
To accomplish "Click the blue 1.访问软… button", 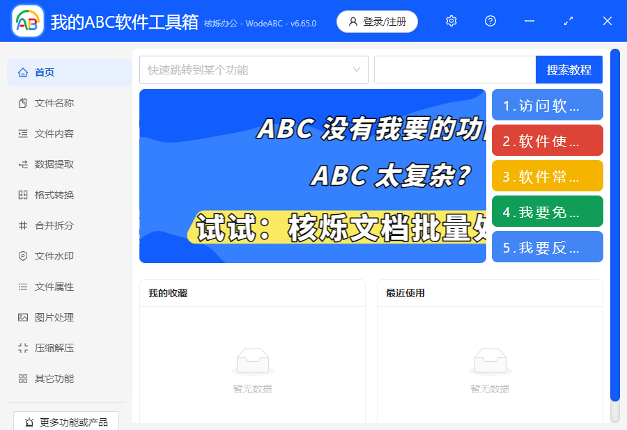I will tap(548, 105).
